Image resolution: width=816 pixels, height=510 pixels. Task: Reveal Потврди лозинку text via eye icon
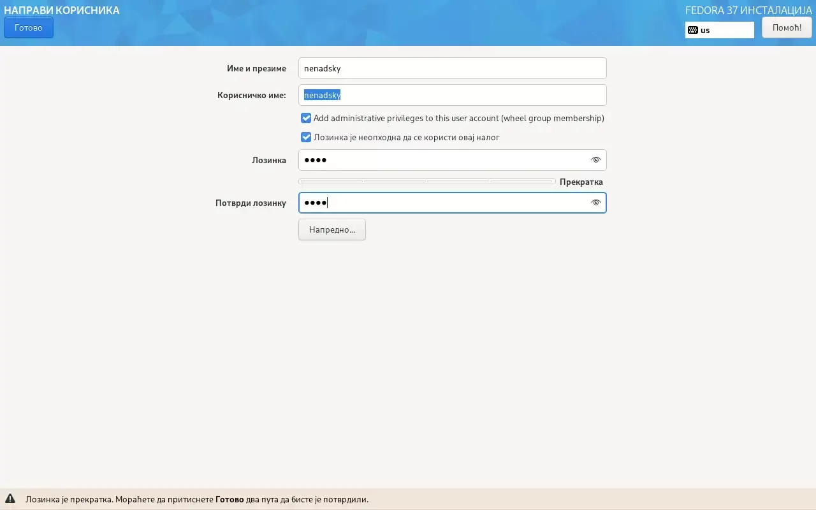click(x=595, y=203)
